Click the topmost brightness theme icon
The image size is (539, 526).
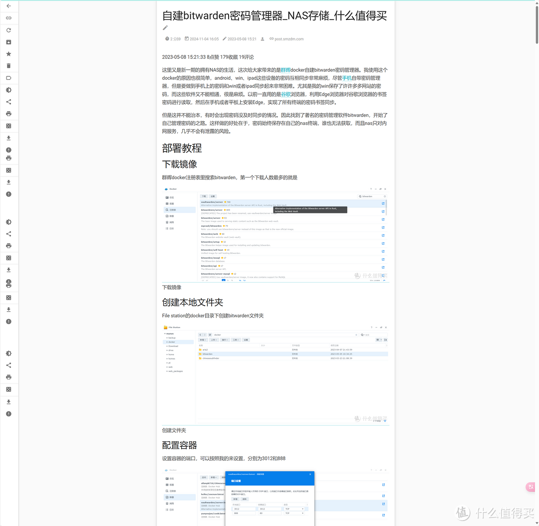pyautogui.click(x=8, y=90)
